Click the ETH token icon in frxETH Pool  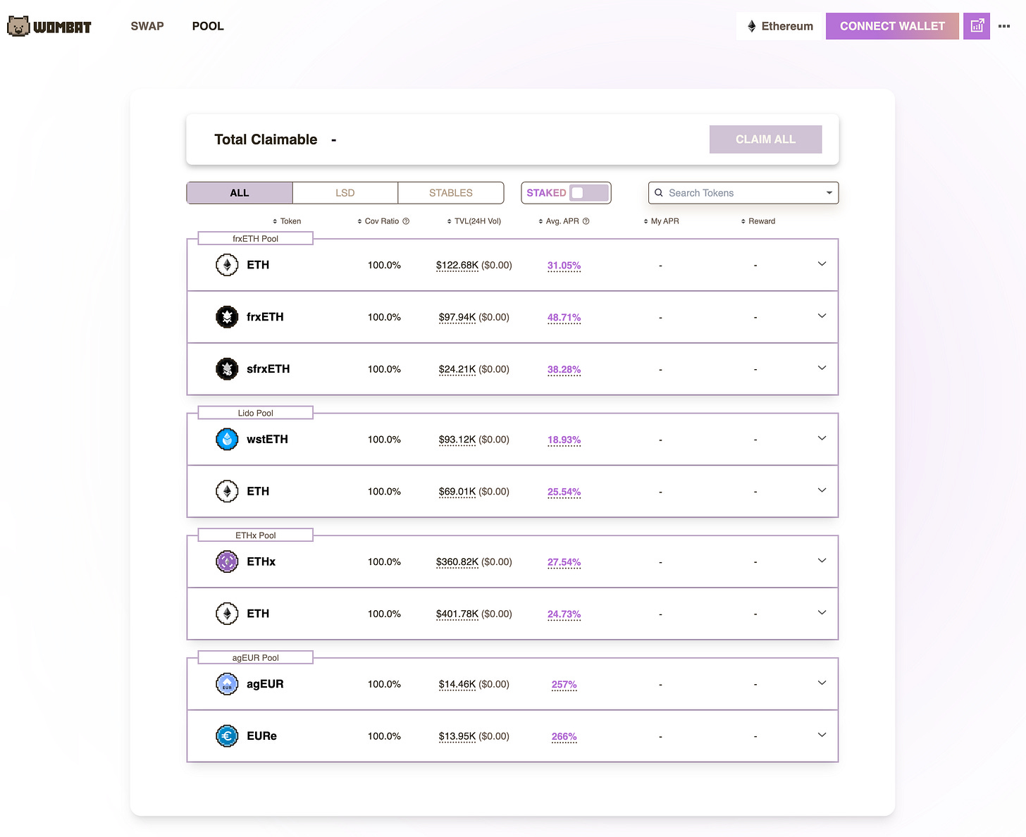coord(227,265)
